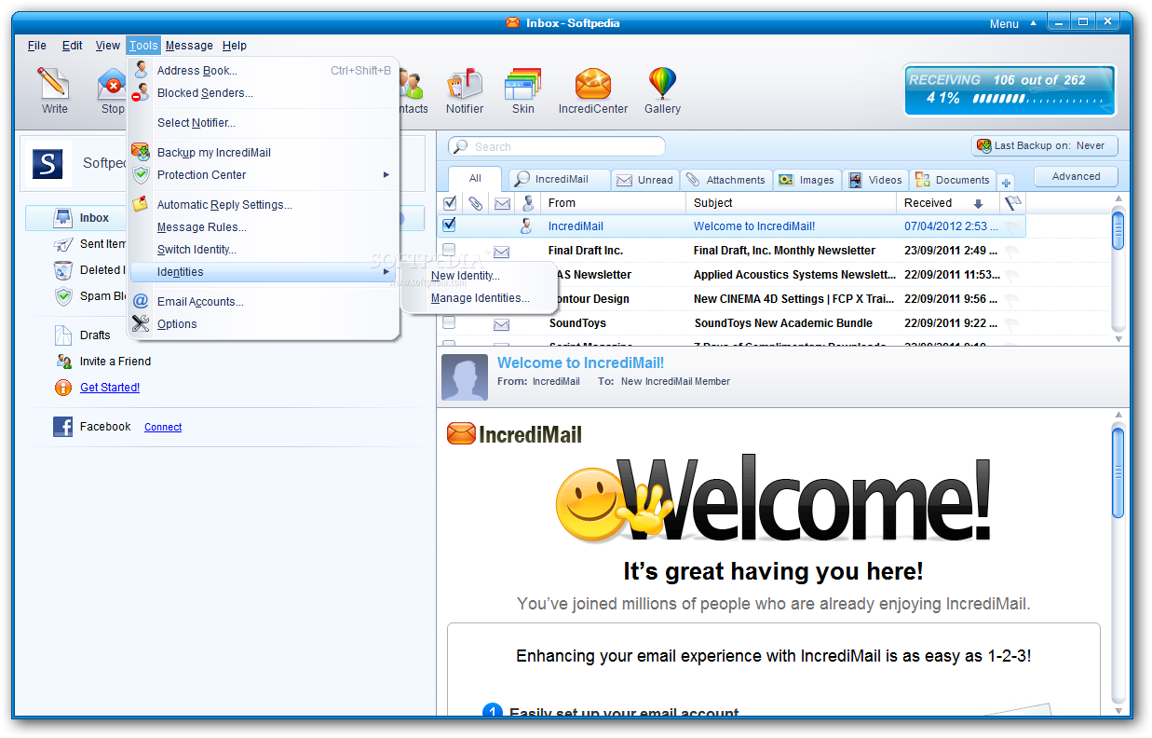Image resolution: width=1152 pixels, height=738 pixels.
Task: Toggle the select-all checkbox in header
Action: (450, 203)
